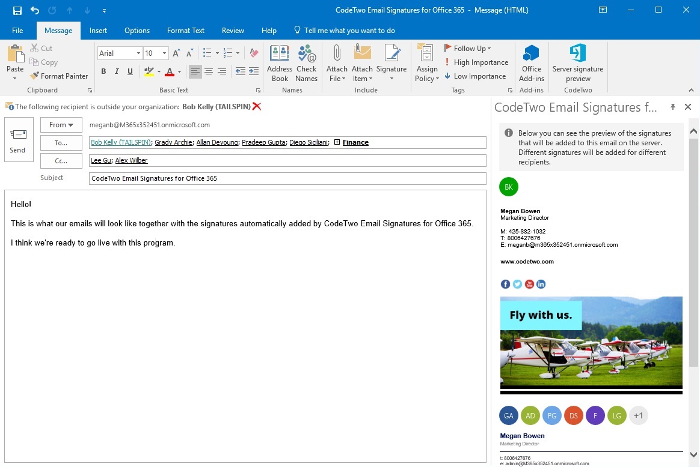Click the Subject input field
Image resolution: width=700 pixels, height=467 pixels.
point(241,178)
